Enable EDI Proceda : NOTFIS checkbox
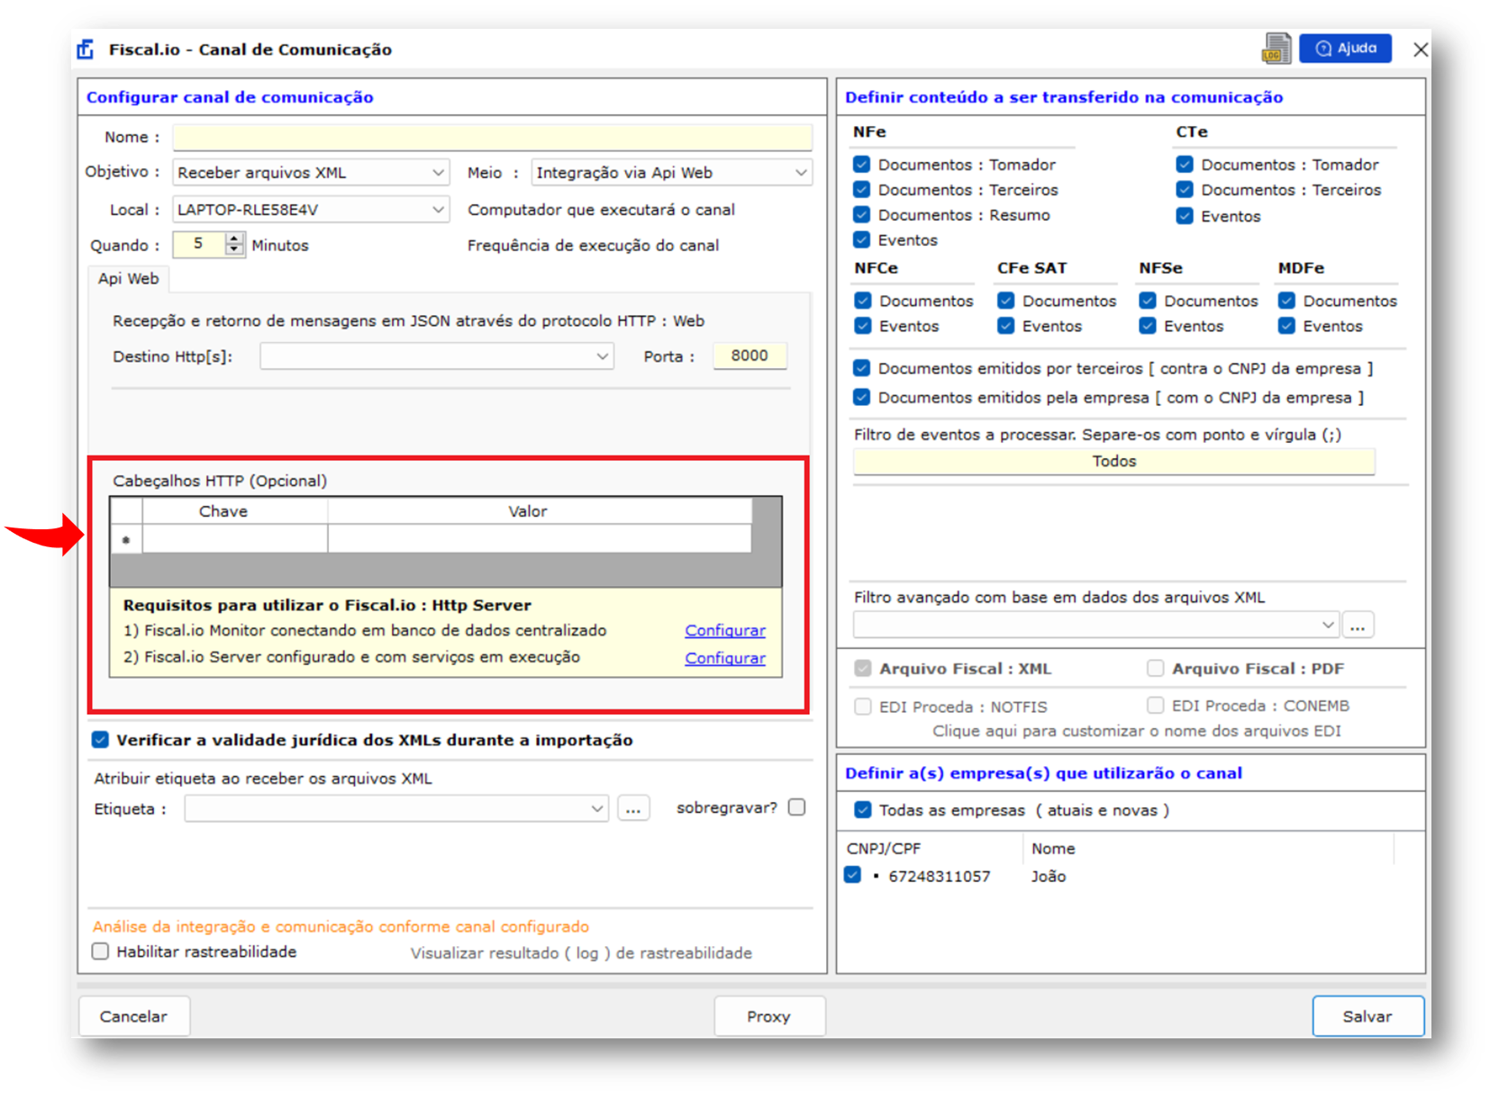The height and width of the screenshot is (1100, 1490). (863, 707)
